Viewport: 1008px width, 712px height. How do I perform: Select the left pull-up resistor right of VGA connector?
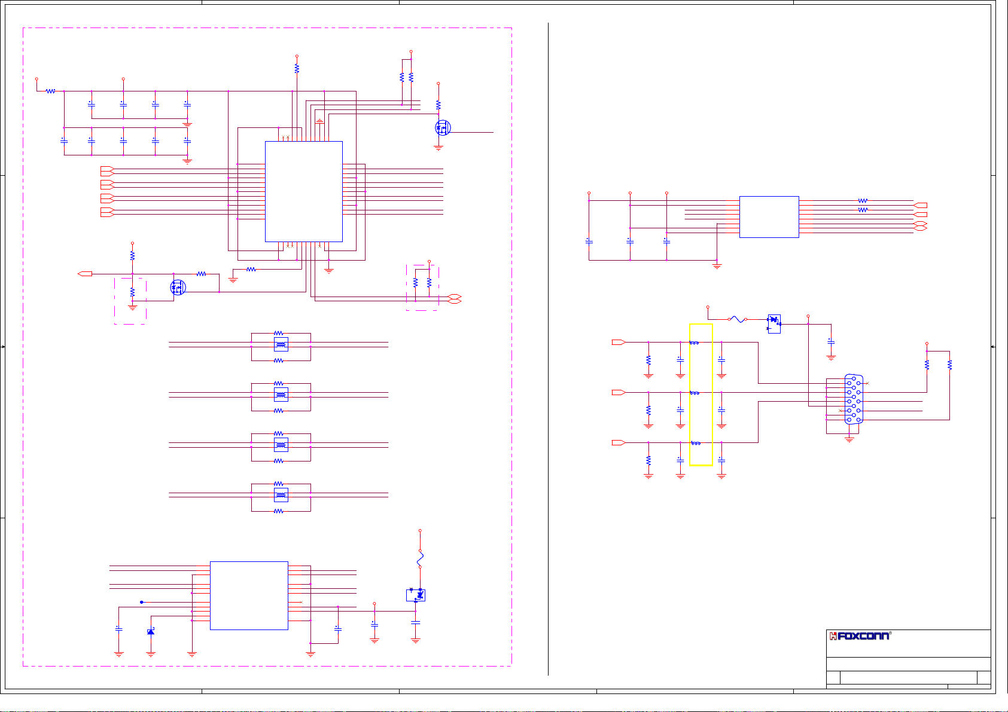927,364
